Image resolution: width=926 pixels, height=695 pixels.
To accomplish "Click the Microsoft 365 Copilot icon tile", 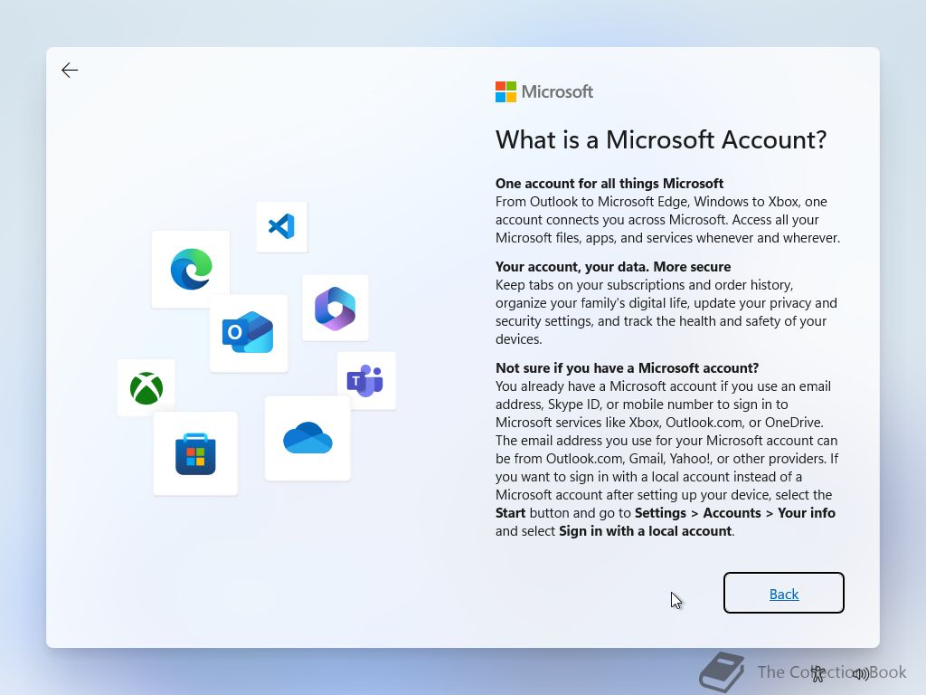I will click(x=335, y=308).
